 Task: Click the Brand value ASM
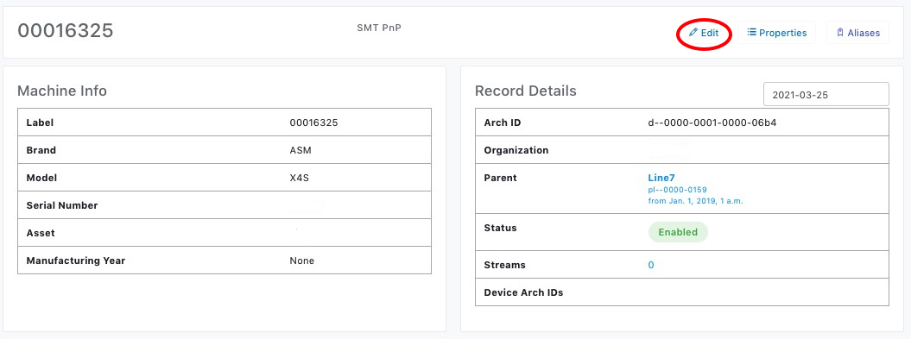point(301,150)
